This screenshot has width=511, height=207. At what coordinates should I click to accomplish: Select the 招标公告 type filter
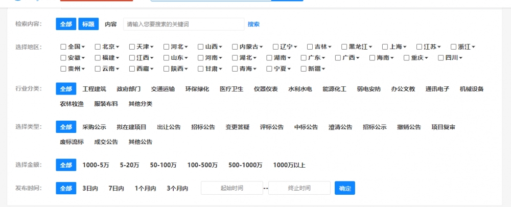tap(203, 127)
